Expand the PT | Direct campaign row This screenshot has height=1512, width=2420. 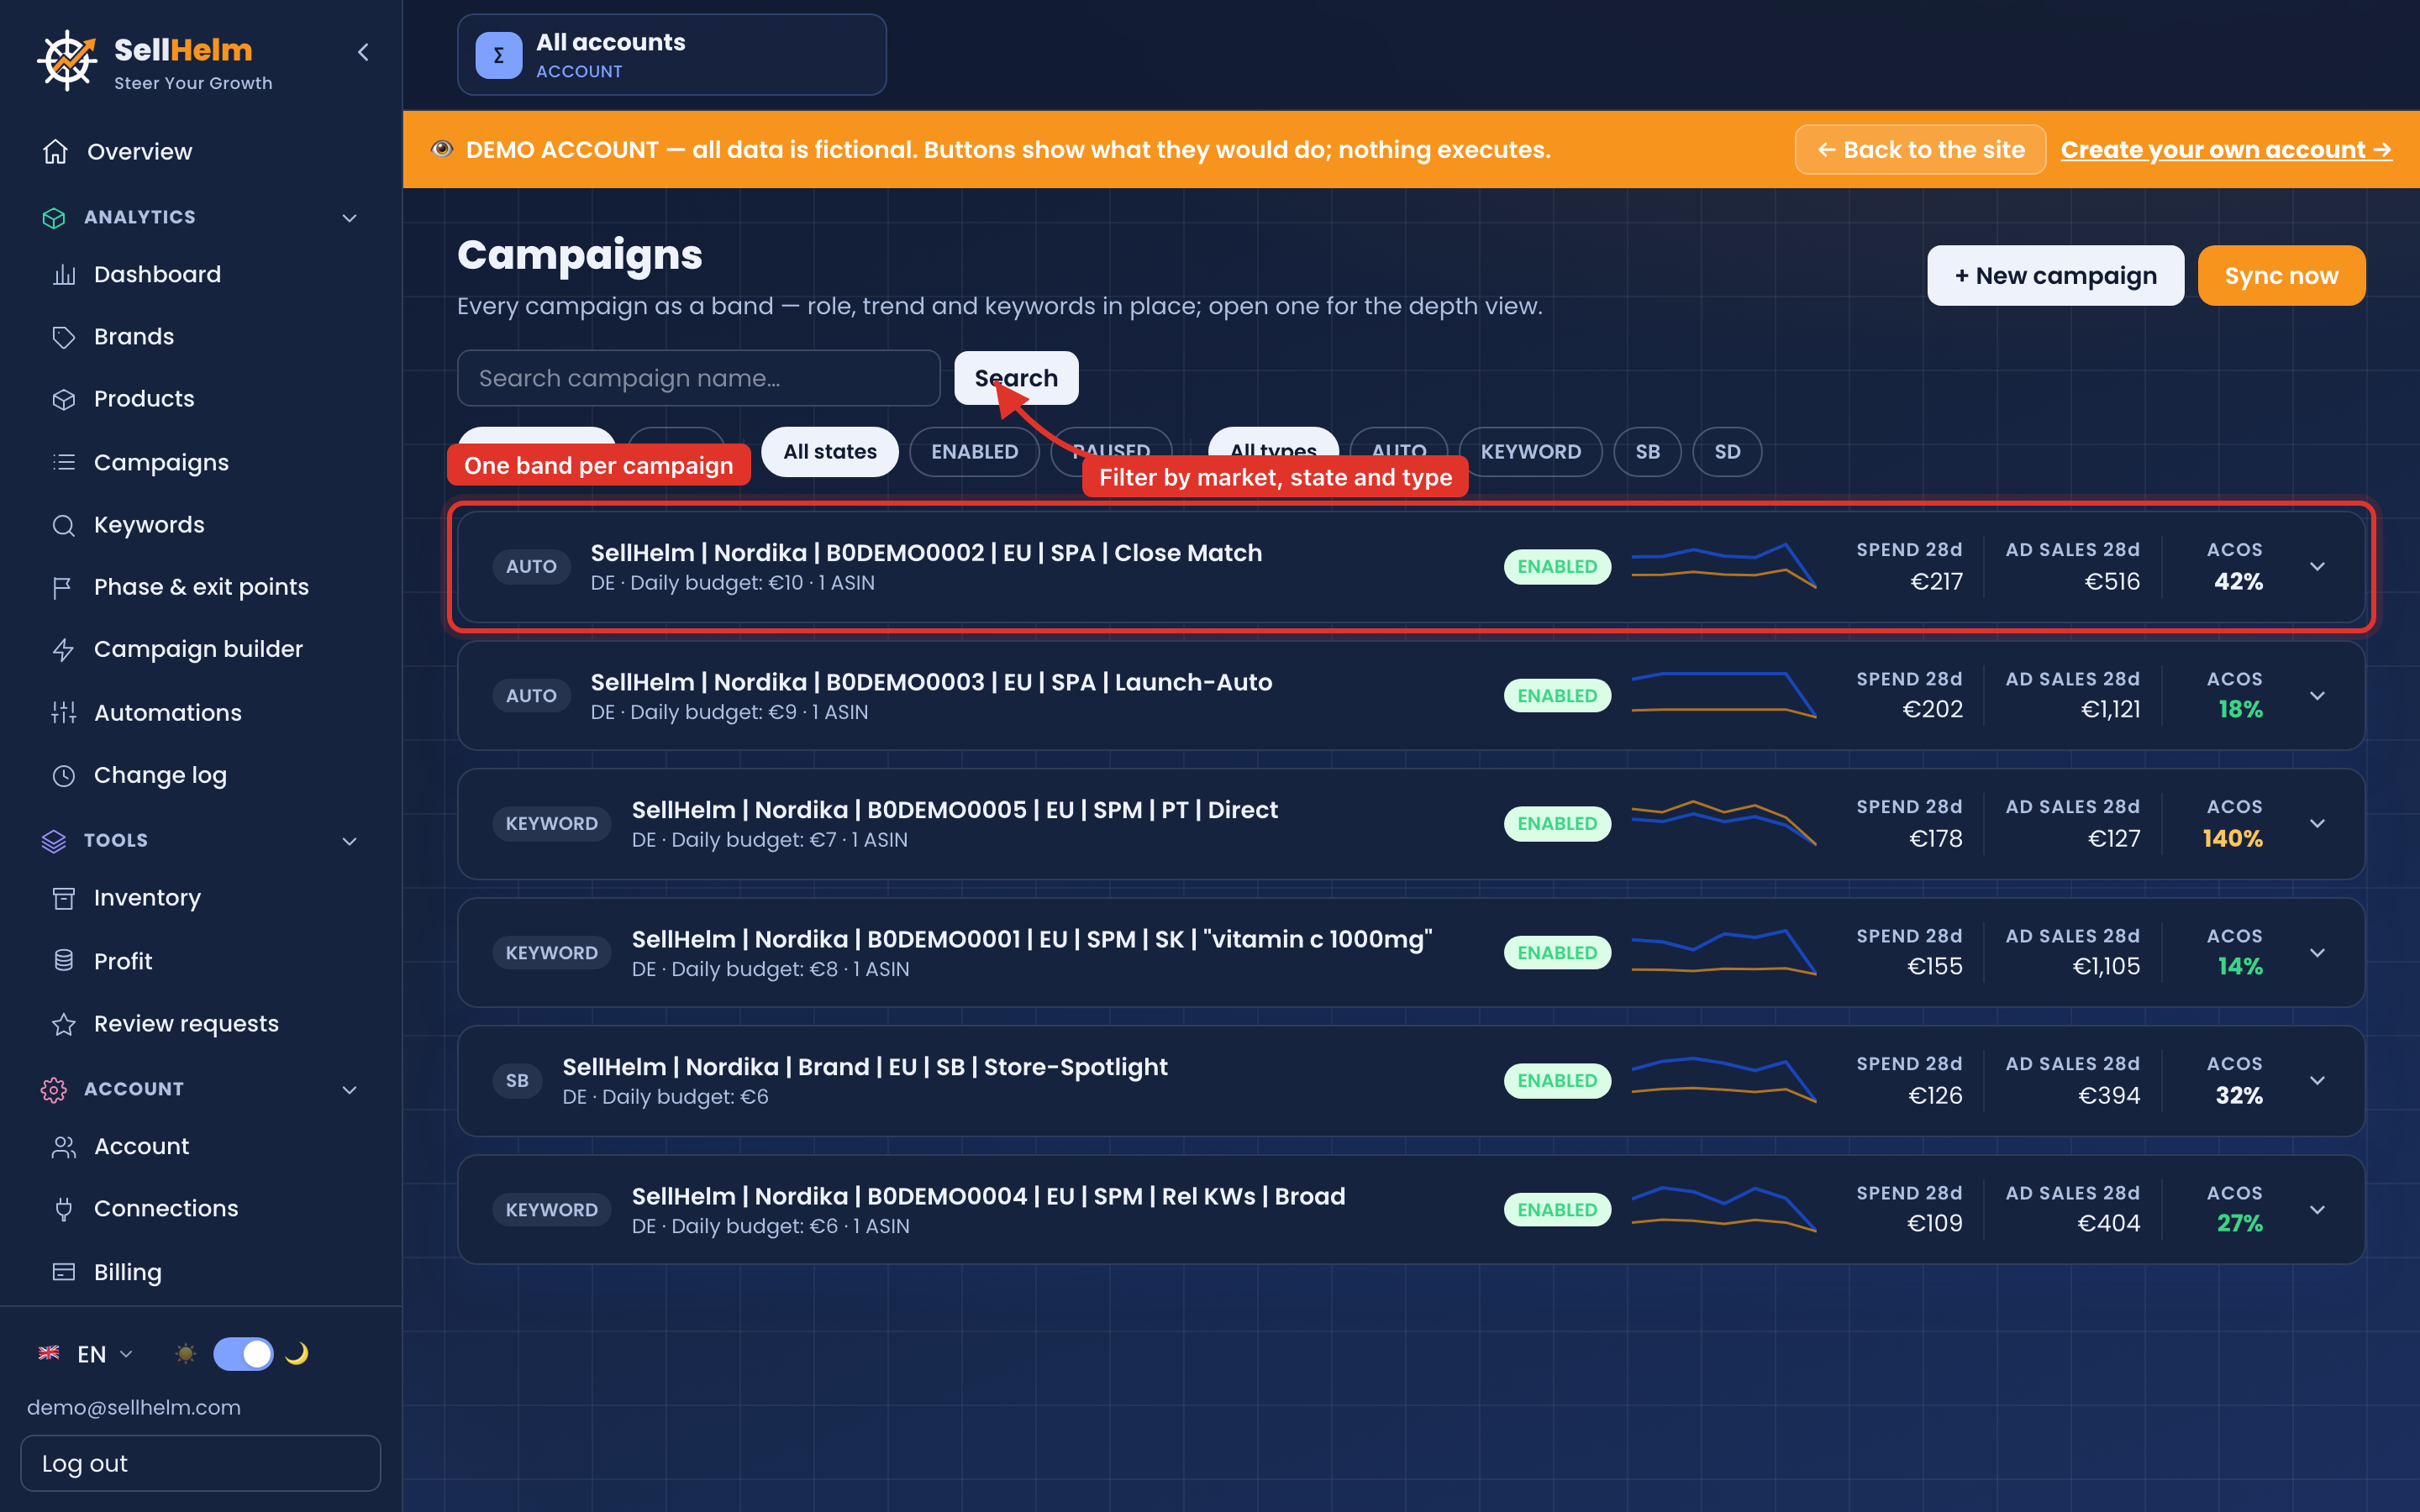pos(2317,824)
